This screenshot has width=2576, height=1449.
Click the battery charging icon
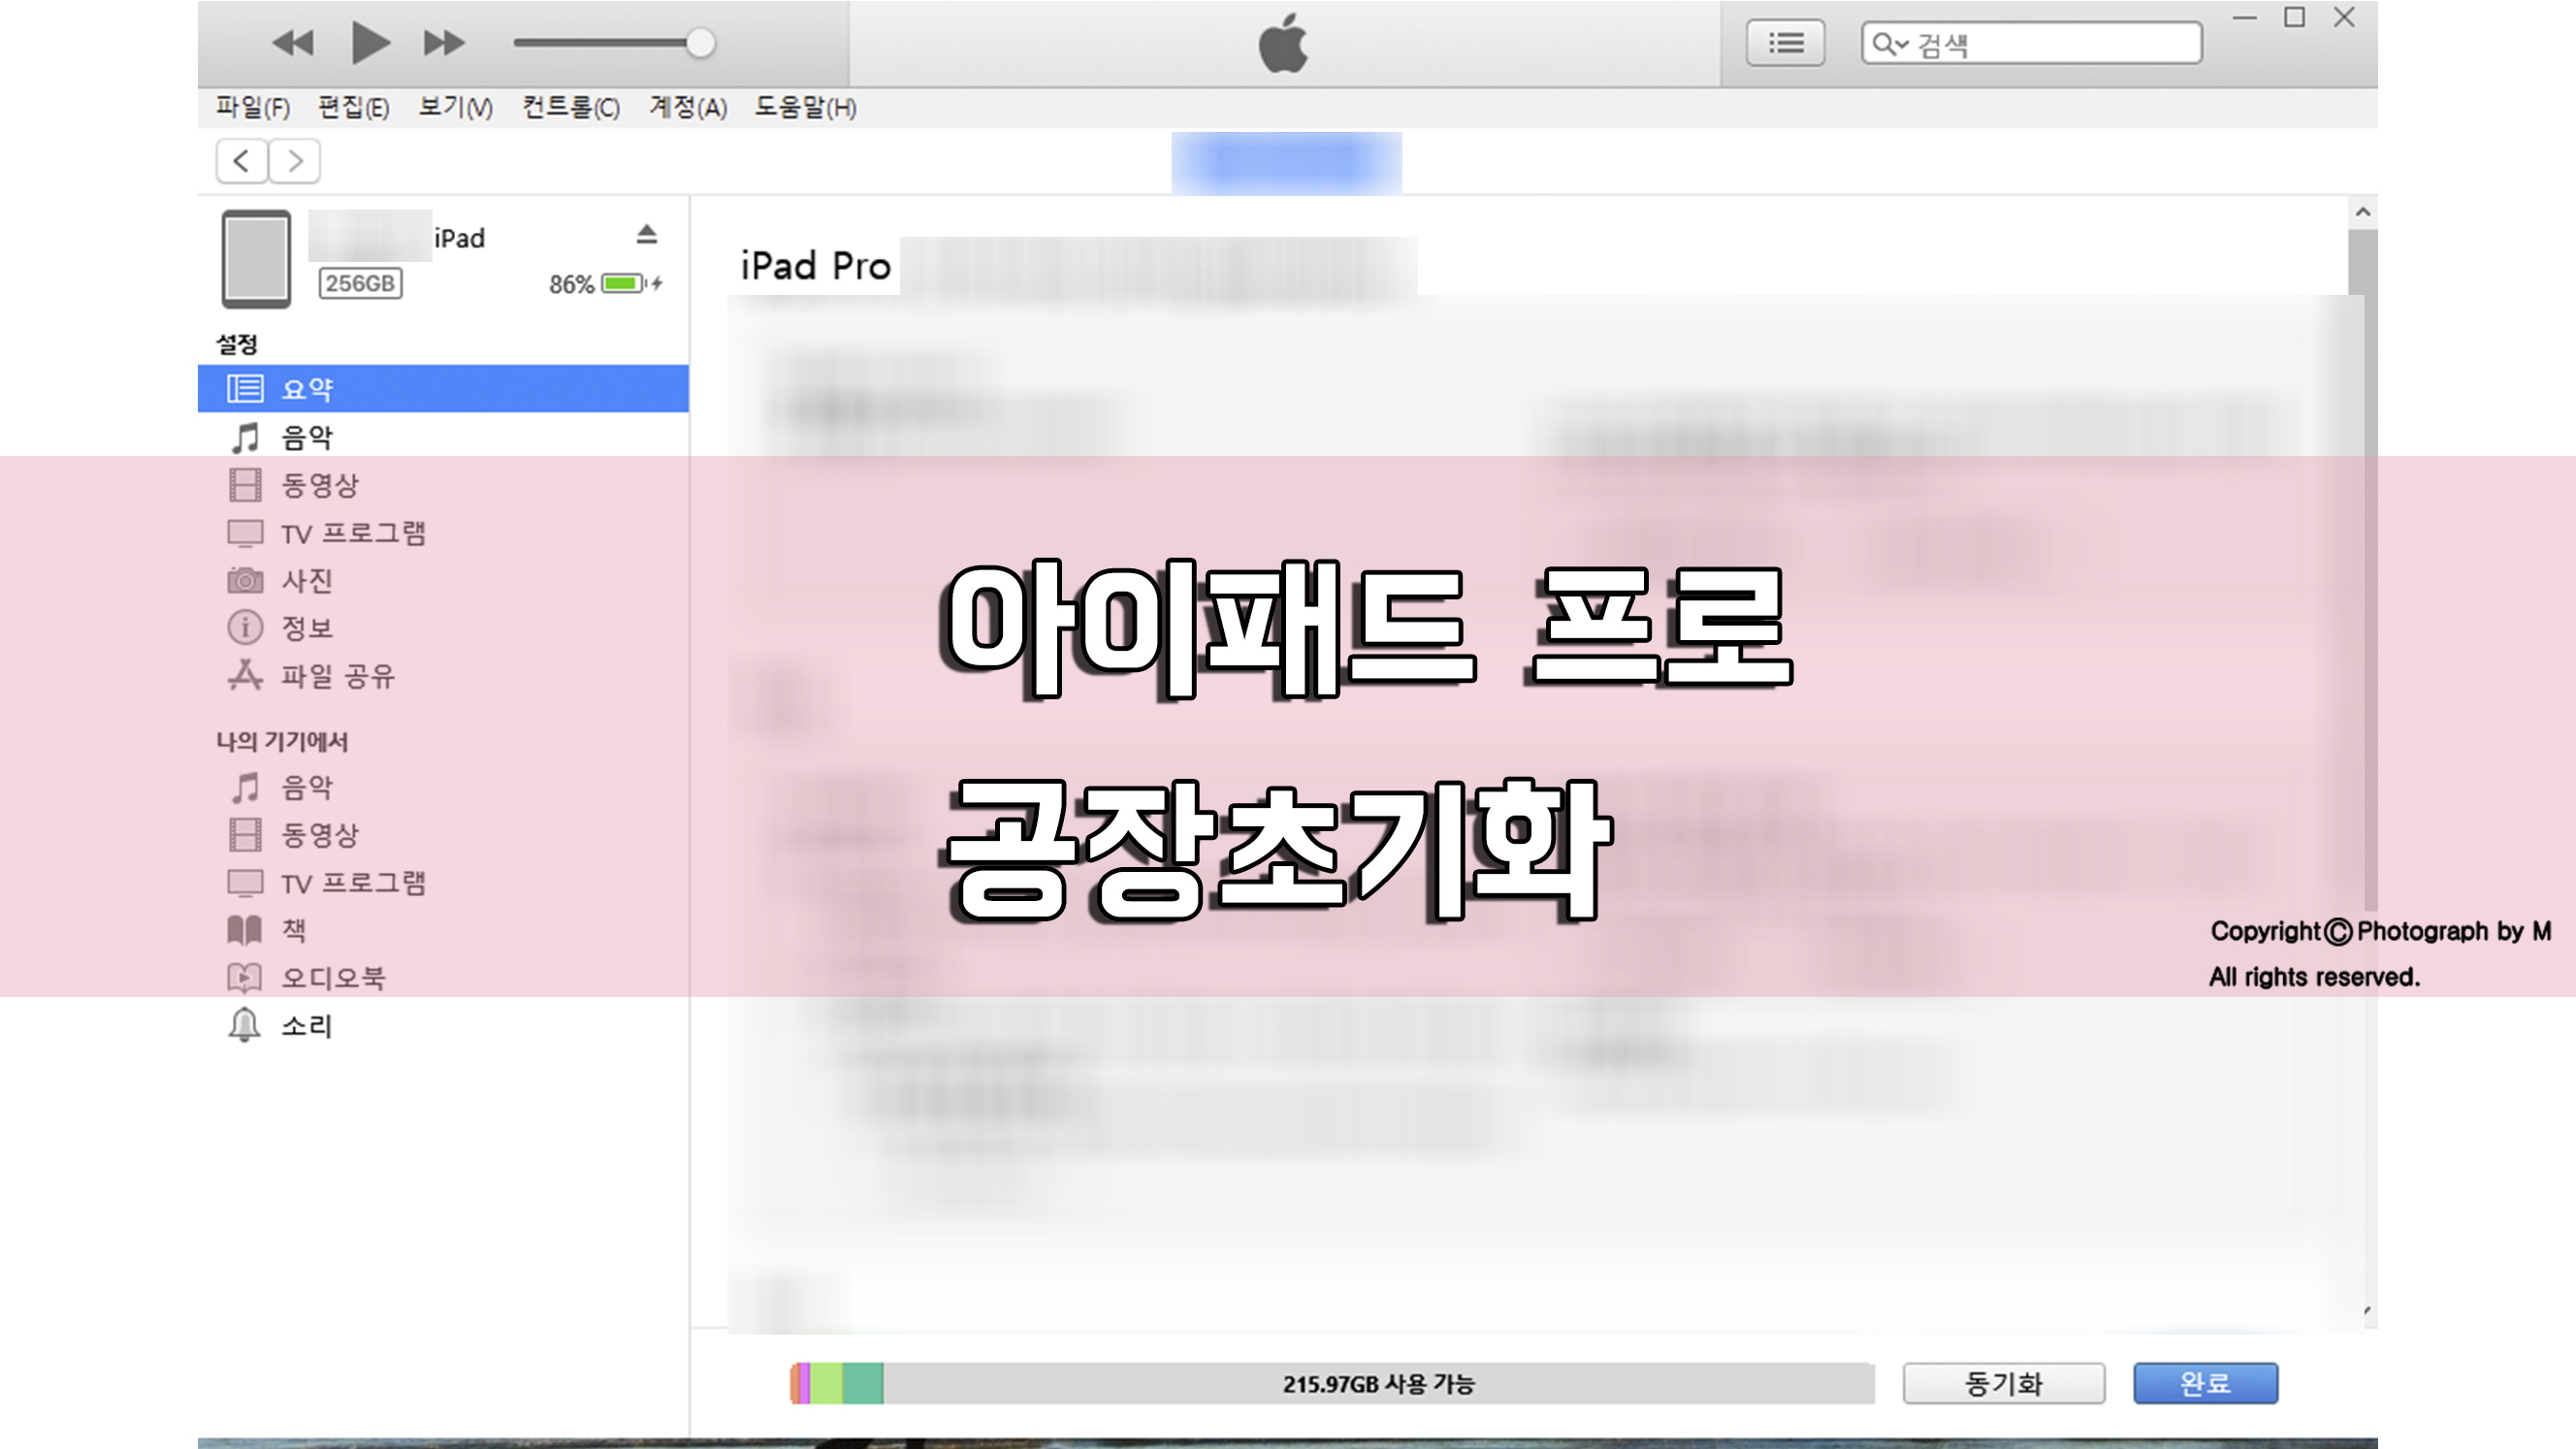[x=631, y=284]
